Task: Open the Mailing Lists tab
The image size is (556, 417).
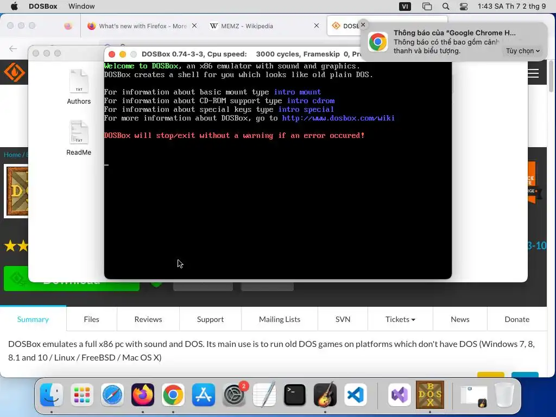Action: pos(280,319)
